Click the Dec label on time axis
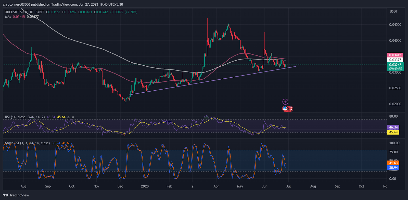 click(120, 186)
